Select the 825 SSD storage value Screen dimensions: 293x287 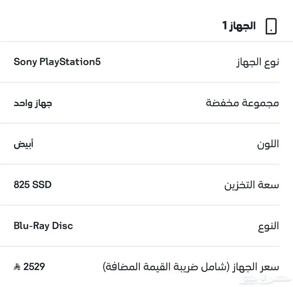pos(33,185)
